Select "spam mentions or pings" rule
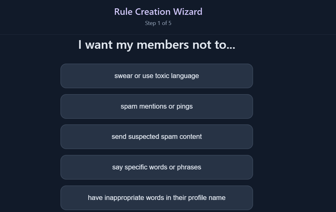The image size is (336, 212). (x=157, y=106)
